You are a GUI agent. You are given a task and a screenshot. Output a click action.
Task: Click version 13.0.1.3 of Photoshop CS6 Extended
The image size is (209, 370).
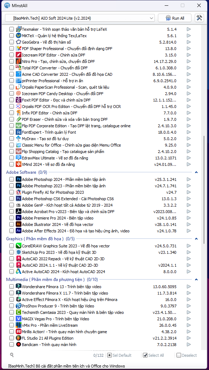tap(168, 199)
